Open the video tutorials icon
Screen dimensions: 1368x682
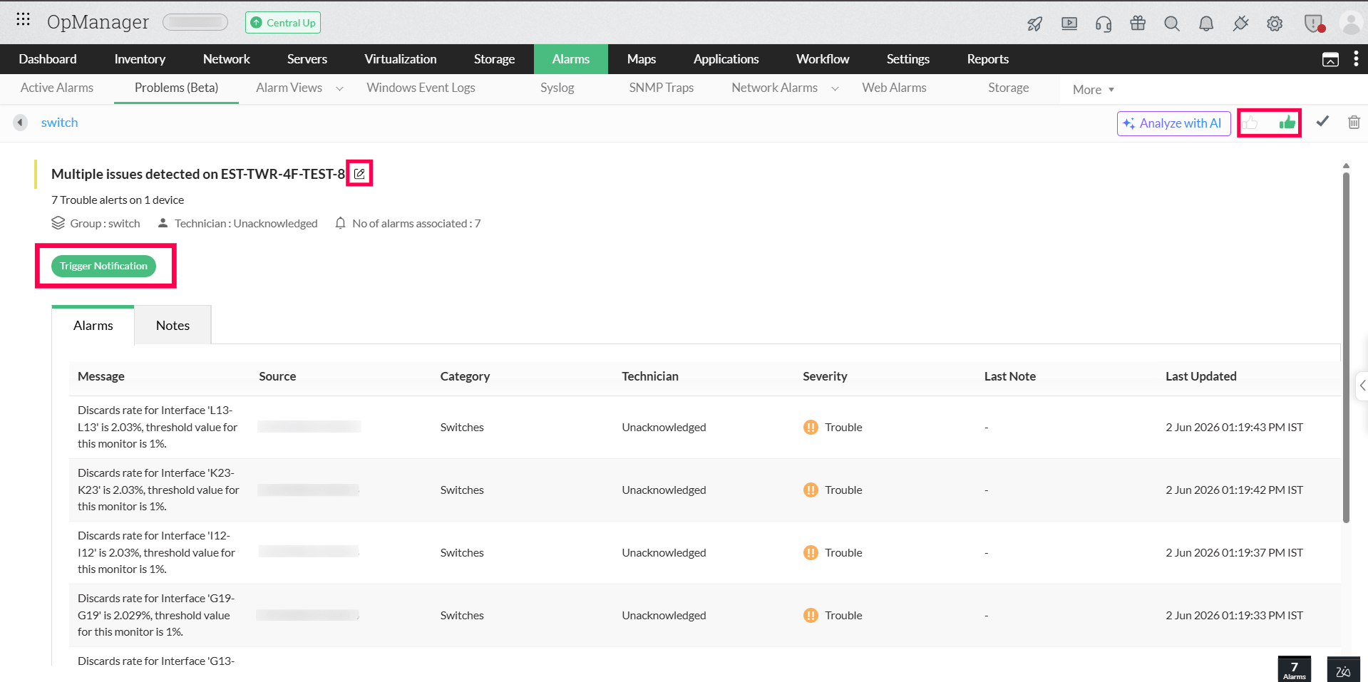click(1069, 24)
